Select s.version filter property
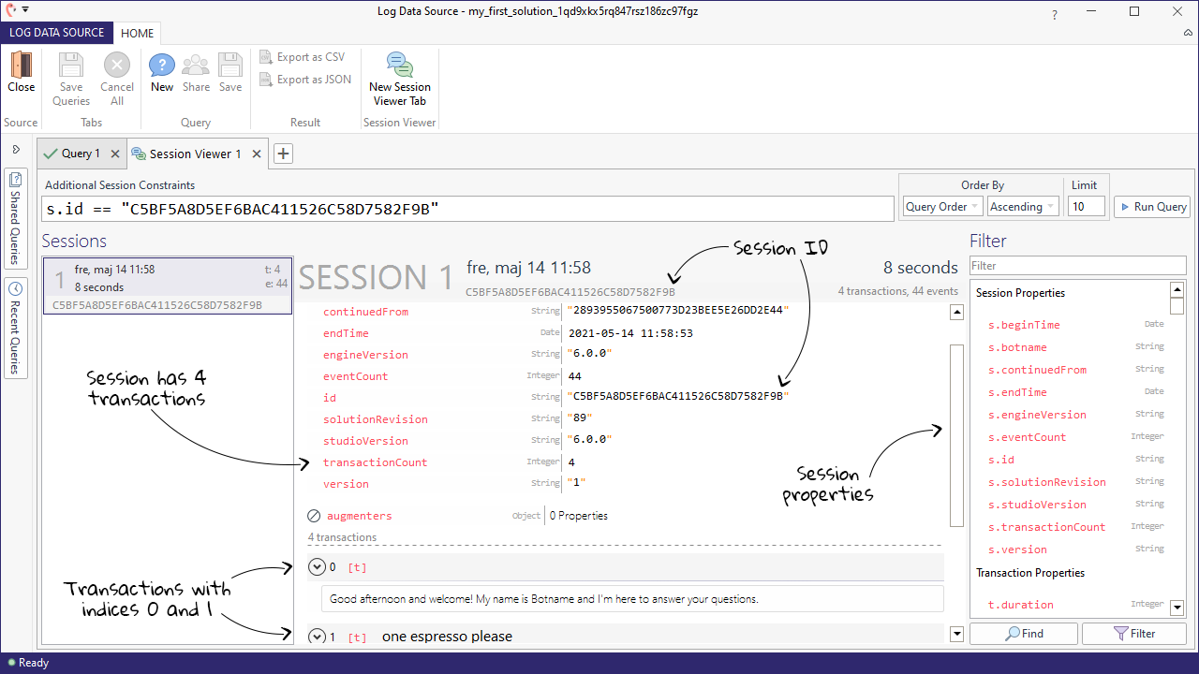 point(1017,549)
